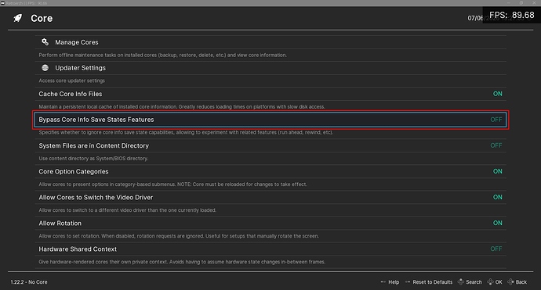The width and height of the screenshot is (541, 290).
Task: Click the Updater Settings globe icon
Action: tap(45, 68)
